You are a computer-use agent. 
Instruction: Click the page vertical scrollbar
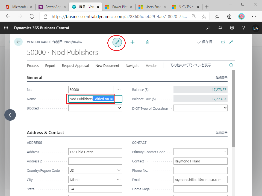[234, 109]
